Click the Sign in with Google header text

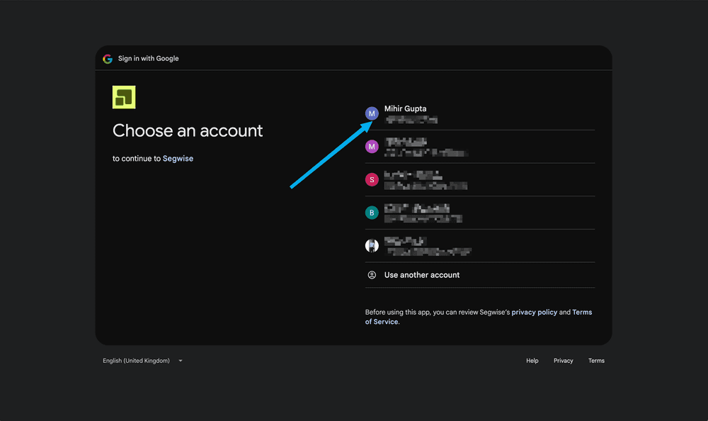coord(148,58)
